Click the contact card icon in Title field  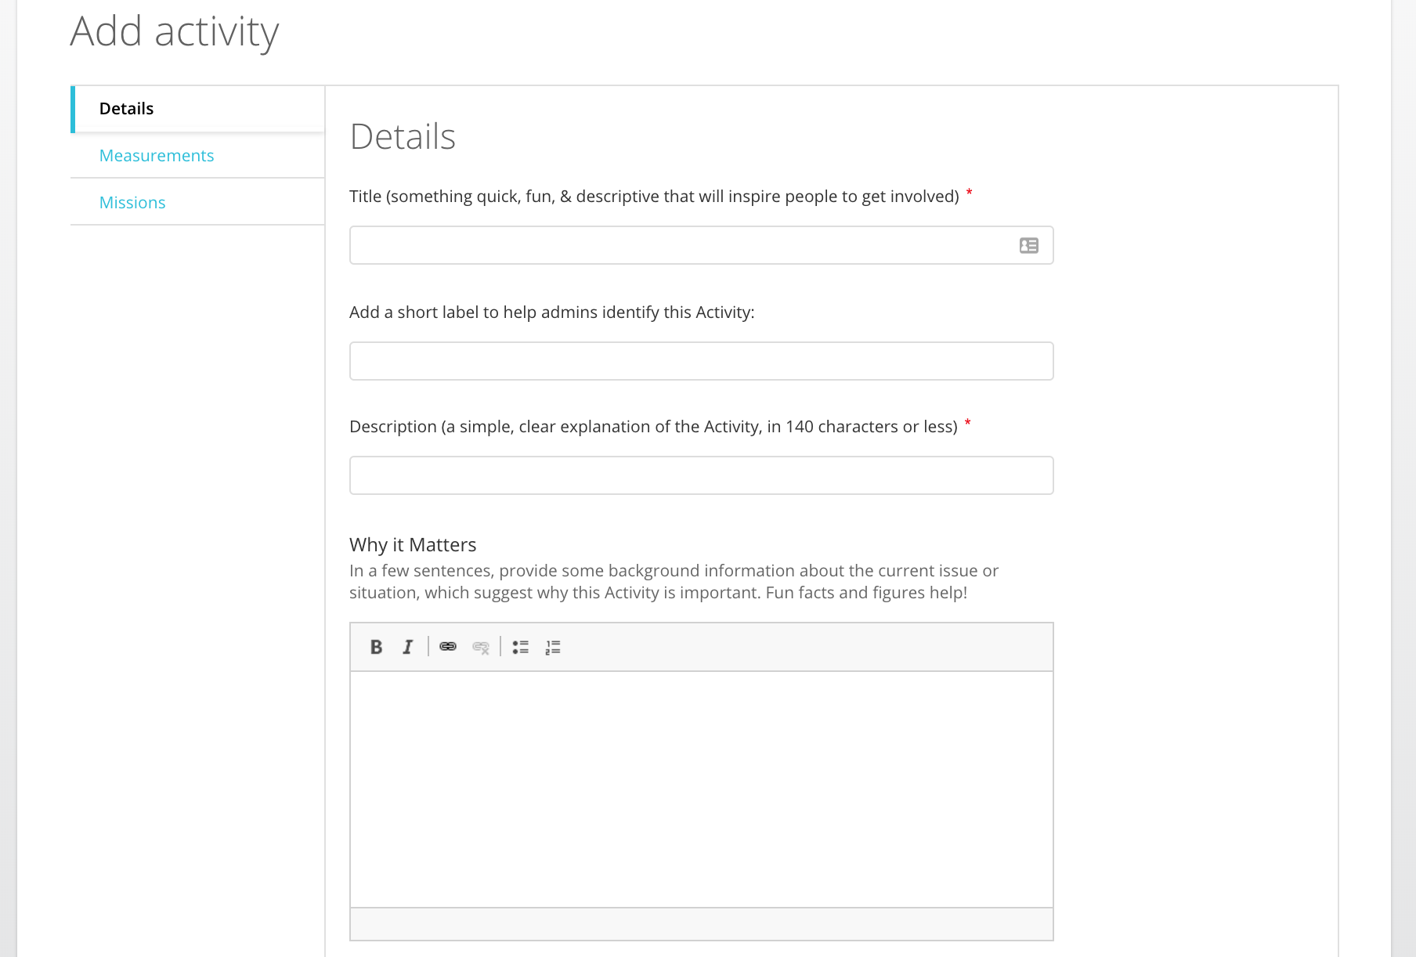(1029, 246)
